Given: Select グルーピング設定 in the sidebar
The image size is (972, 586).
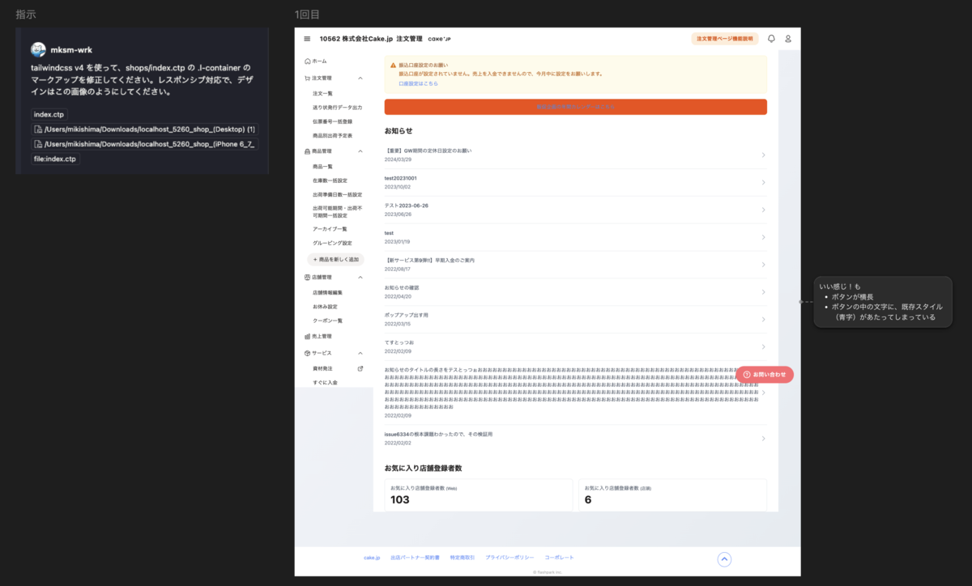Looking at the screenshot, I should [x=332, y=243].
